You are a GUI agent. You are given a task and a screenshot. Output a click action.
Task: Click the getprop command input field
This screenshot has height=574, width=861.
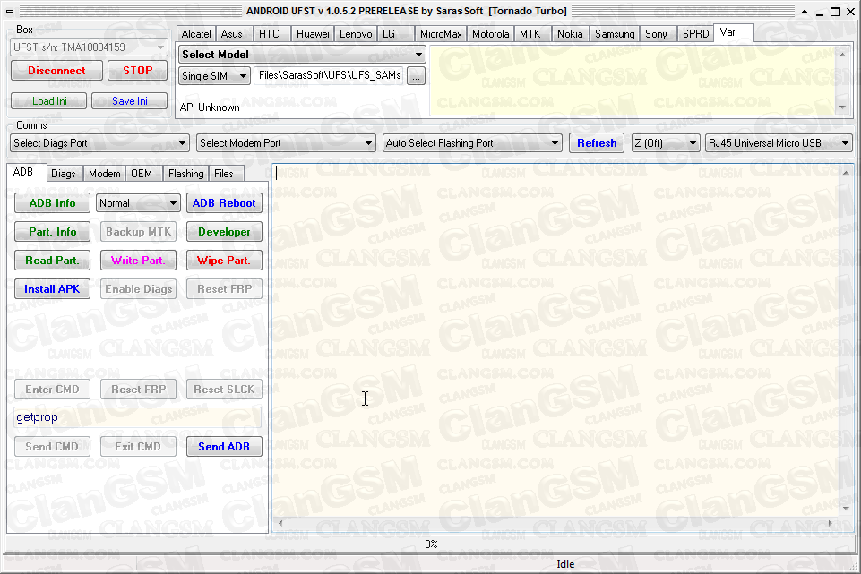137,417
